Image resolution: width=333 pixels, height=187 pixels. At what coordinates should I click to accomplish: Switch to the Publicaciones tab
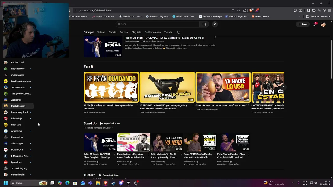[153, 32]
